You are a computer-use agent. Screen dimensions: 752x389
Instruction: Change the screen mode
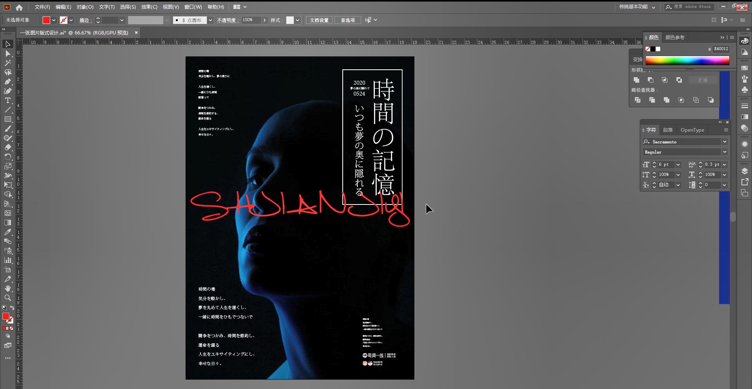[x=8, y=346]
